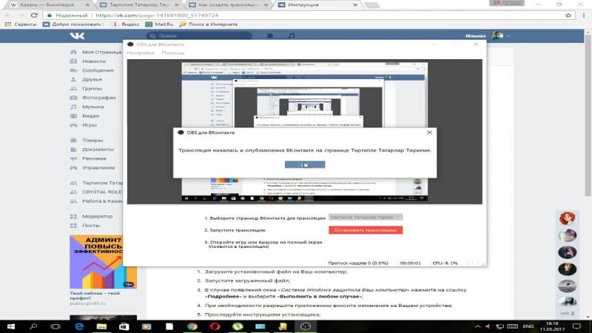Click the VK search field
Image resolution: width=592 pixels, height=333 pixels.
point(199,36)
